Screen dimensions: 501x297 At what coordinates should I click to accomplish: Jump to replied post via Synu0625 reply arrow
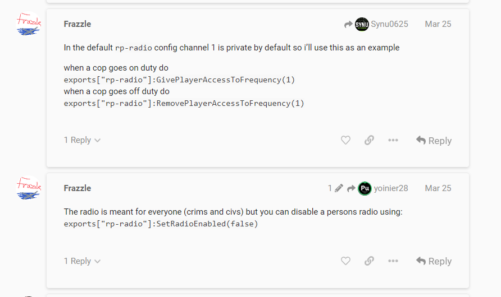coord(349,24)
